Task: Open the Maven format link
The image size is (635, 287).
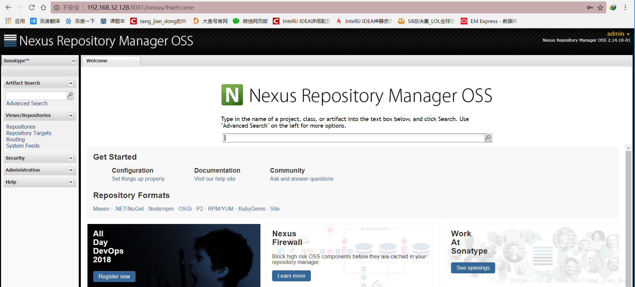Action: click(101, 209)
